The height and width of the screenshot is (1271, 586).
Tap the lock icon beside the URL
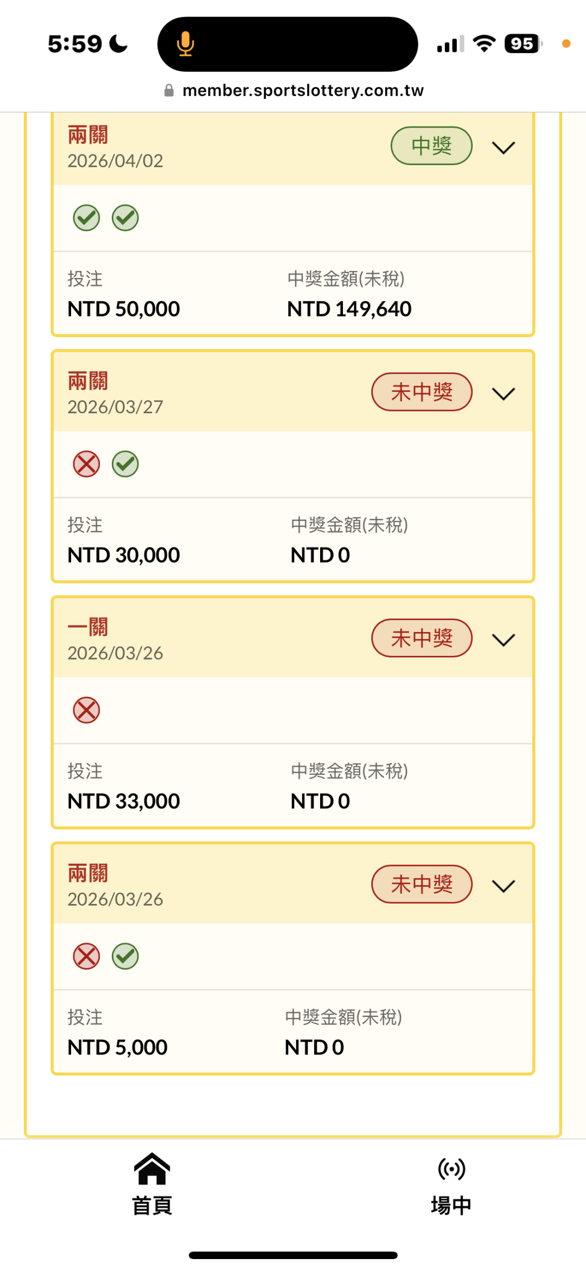click(x=169, y=91)
